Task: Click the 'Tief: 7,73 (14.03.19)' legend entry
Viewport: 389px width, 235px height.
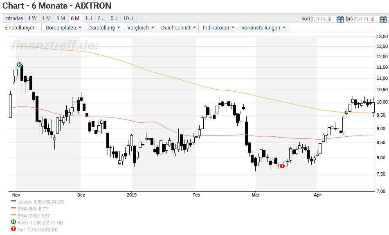Action: coord(37,230)
